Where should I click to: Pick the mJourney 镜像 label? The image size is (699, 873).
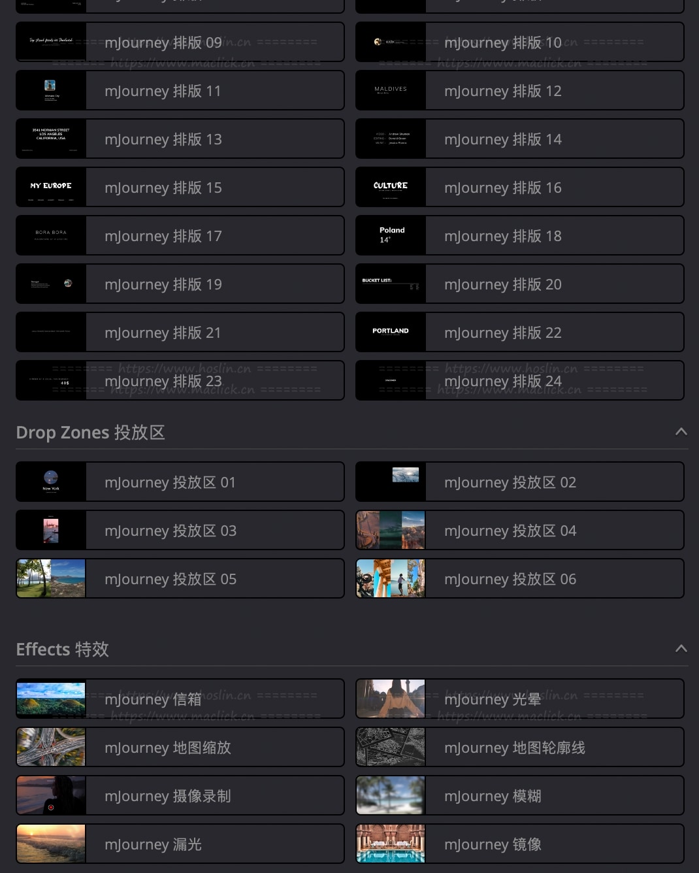(x=493, y=844)
